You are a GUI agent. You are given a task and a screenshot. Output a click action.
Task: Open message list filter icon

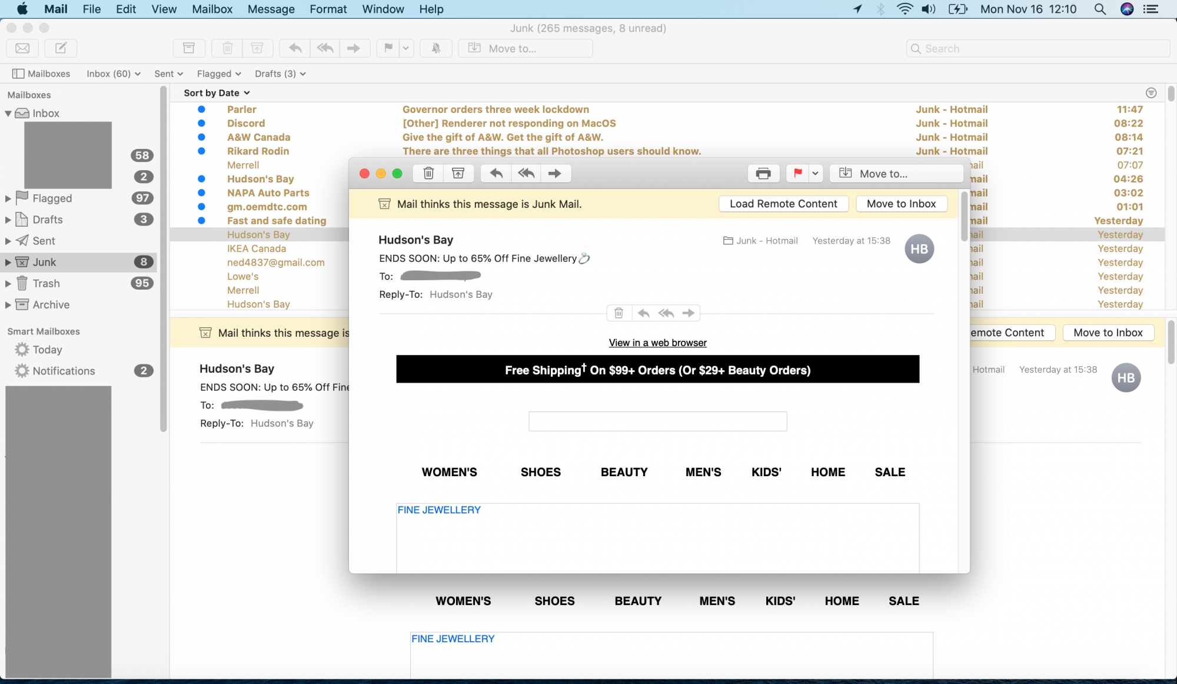[x=1151, y=93]
